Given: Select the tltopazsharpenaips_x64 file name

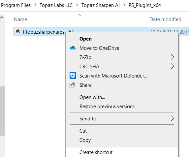Looking at the screenshot, I should click(x=48, y=32).
